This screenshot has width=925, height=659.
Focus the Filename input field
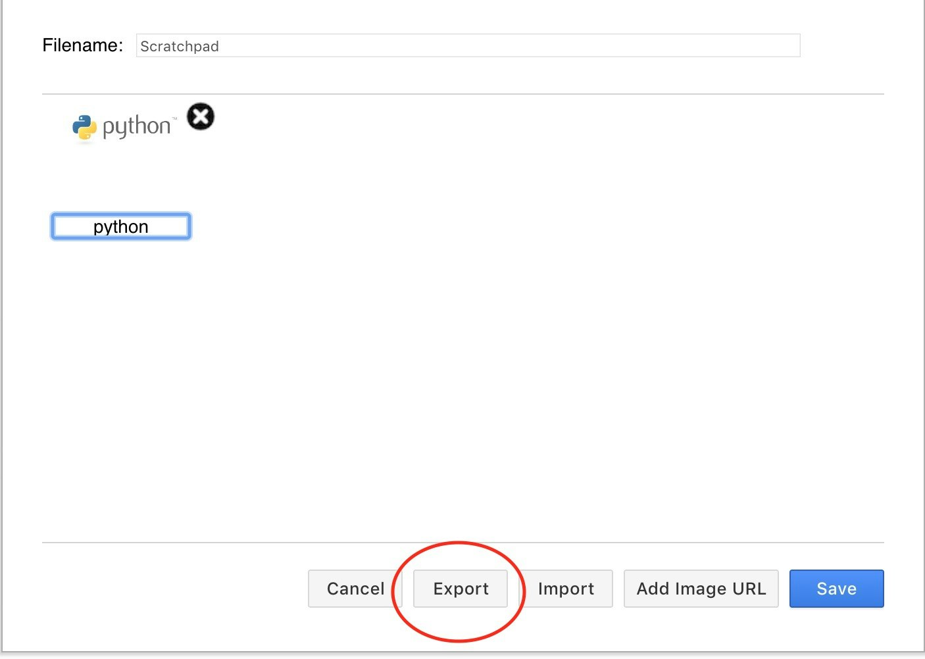pyautogui.click(x=468, y=45)
